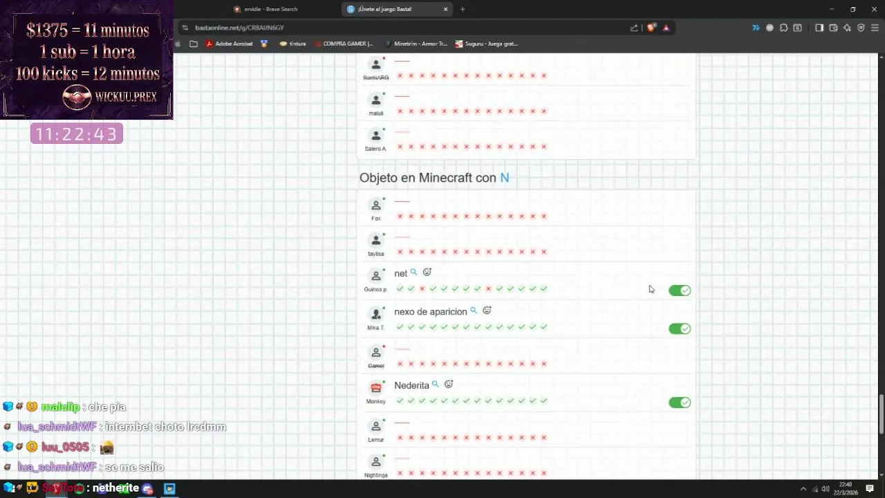Click the Guinea p. player avatar
Image resolution: width=885 pixels, height=498 pixels.
tap(376, 276)
